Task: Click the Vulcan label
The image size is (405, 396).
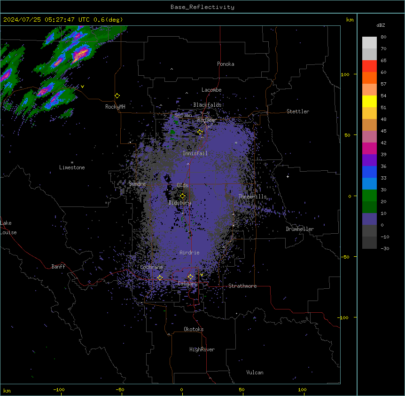Action: [255, 372]
